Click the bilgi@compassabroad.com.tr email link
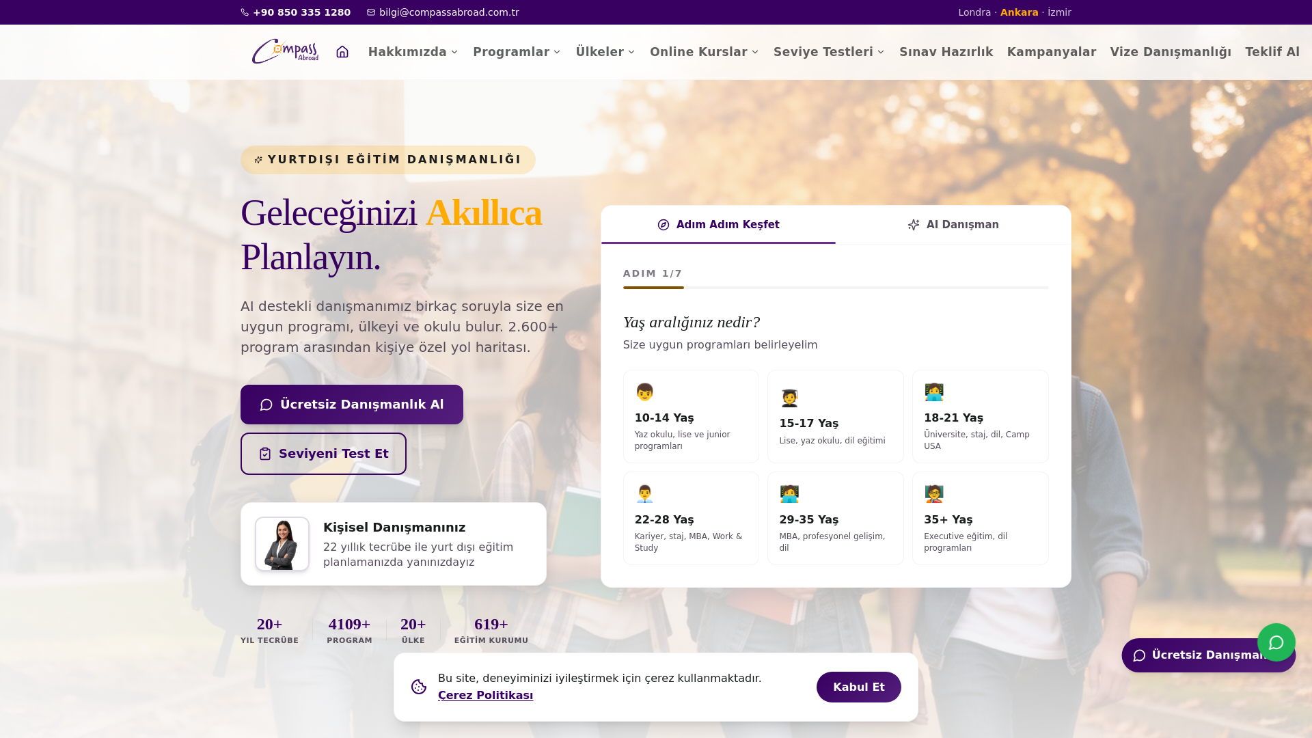 coord(443,12)
